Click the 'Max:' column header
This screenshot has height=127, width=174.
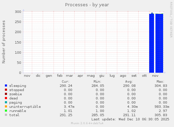(x=160, y=82)
